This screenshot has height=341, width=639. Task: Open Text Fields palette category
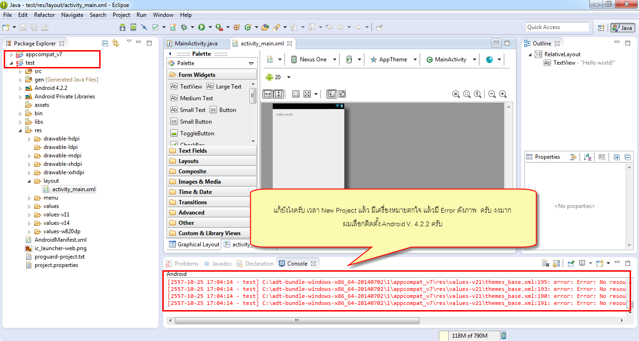point(212,151)
